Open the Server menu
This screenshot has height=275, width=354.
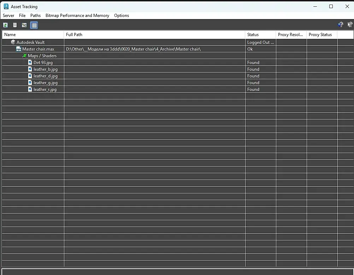[8, 15]
